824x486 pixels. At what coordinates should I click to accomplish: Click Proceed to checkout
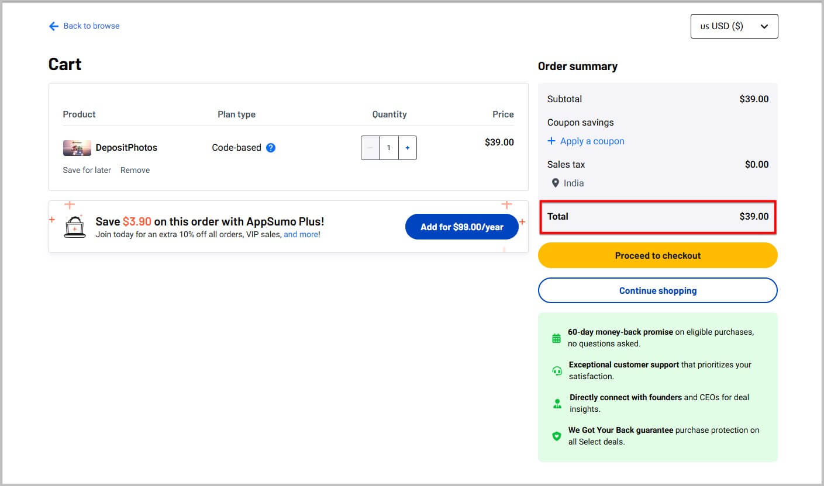click(657, 256)
